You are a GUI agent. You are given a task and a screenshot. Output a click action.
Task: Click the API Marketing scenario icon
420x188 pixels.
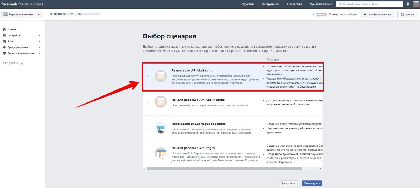(161, 76)
